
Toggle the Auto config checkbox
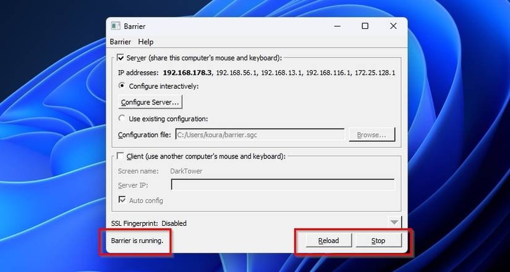point(122,200)
